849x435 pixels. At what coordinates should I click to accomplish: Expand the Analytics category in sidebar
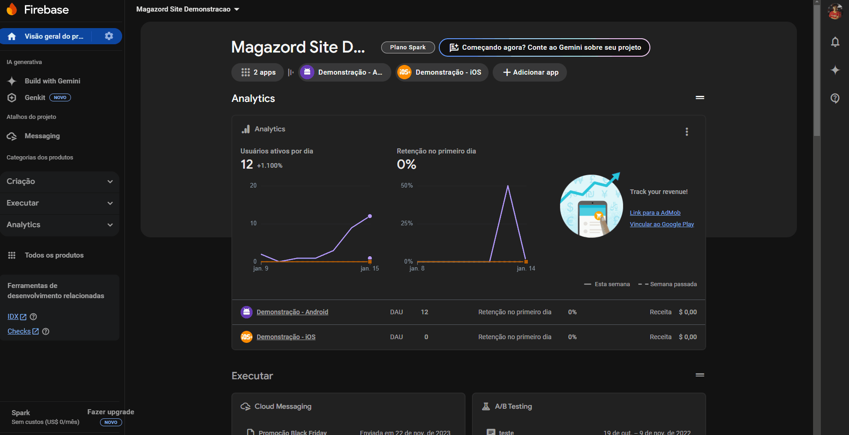[x=60, y=225]
